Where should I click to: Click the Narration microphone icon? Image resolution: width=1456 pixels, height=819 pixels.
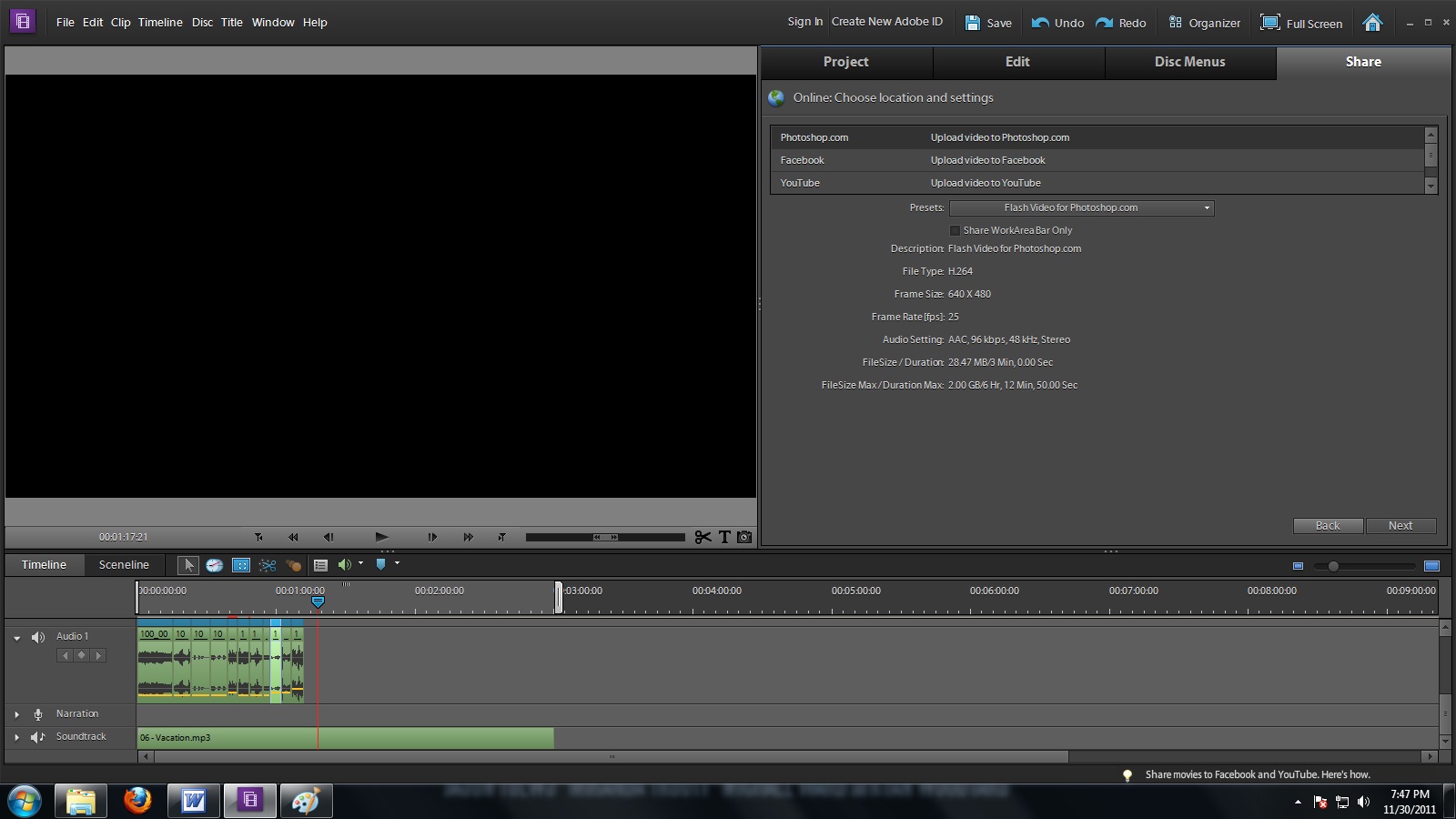click(x=38, y=714)
